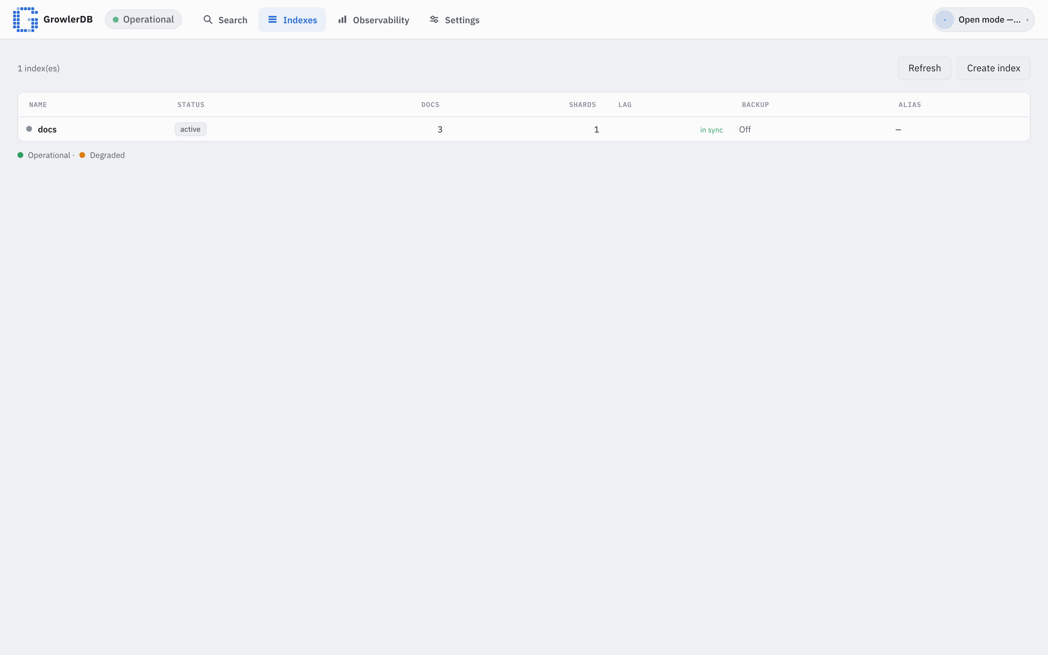Click the Observability bar chart icon
The height and width of the screenshot is (655, 1048).
(x=342, y=20)
